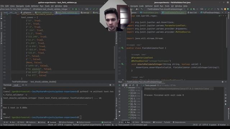Viewport: 230px width, 129px height.
Task: Switch to the FieldValidator.java editor tab
Action: (x=149, y=13)
